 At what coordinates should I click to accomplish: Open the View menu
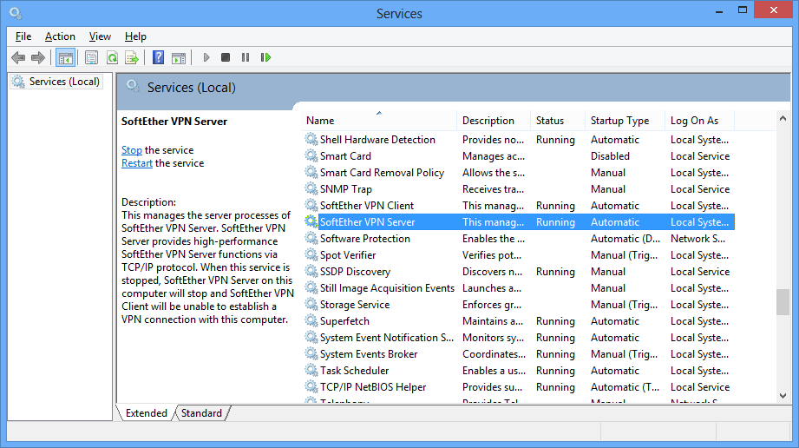(x=100, y=36)
